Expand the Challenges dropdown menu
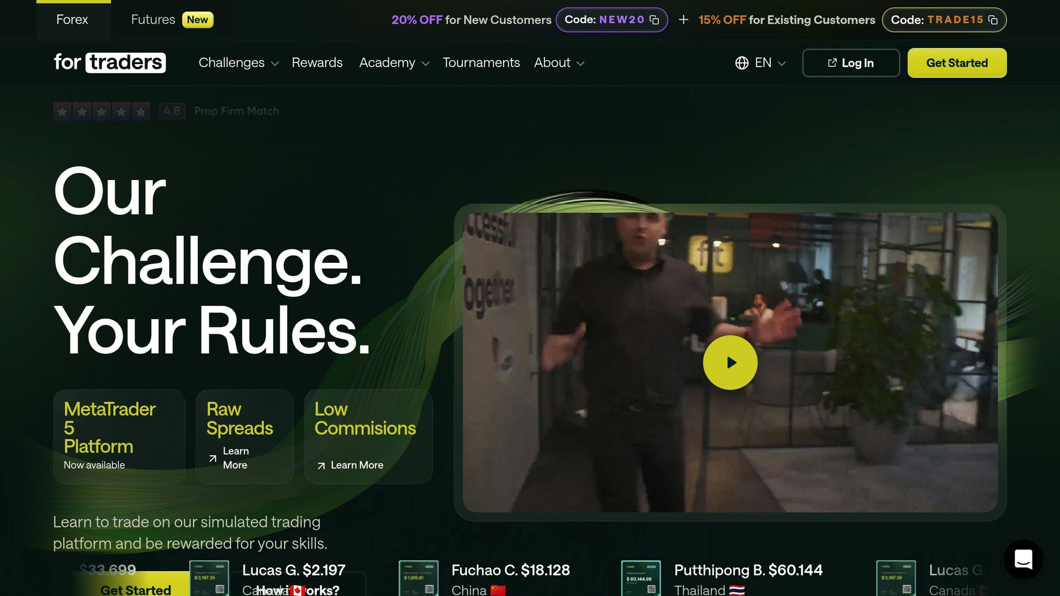 click(239, 63)
